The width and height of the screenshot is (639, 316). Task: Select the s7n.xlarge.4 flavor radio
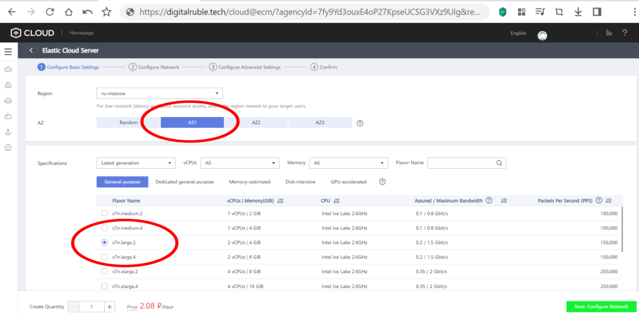[104, 286]
